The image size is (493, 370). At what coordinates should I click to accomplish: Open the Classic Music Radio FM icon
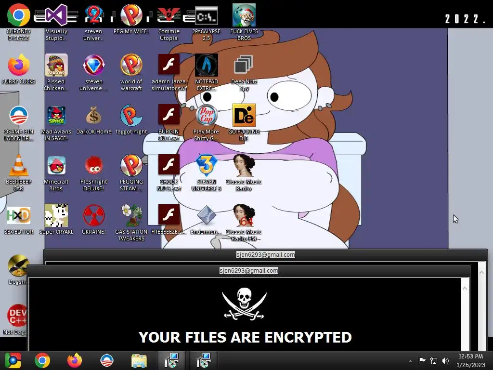(x=244, y=215)
